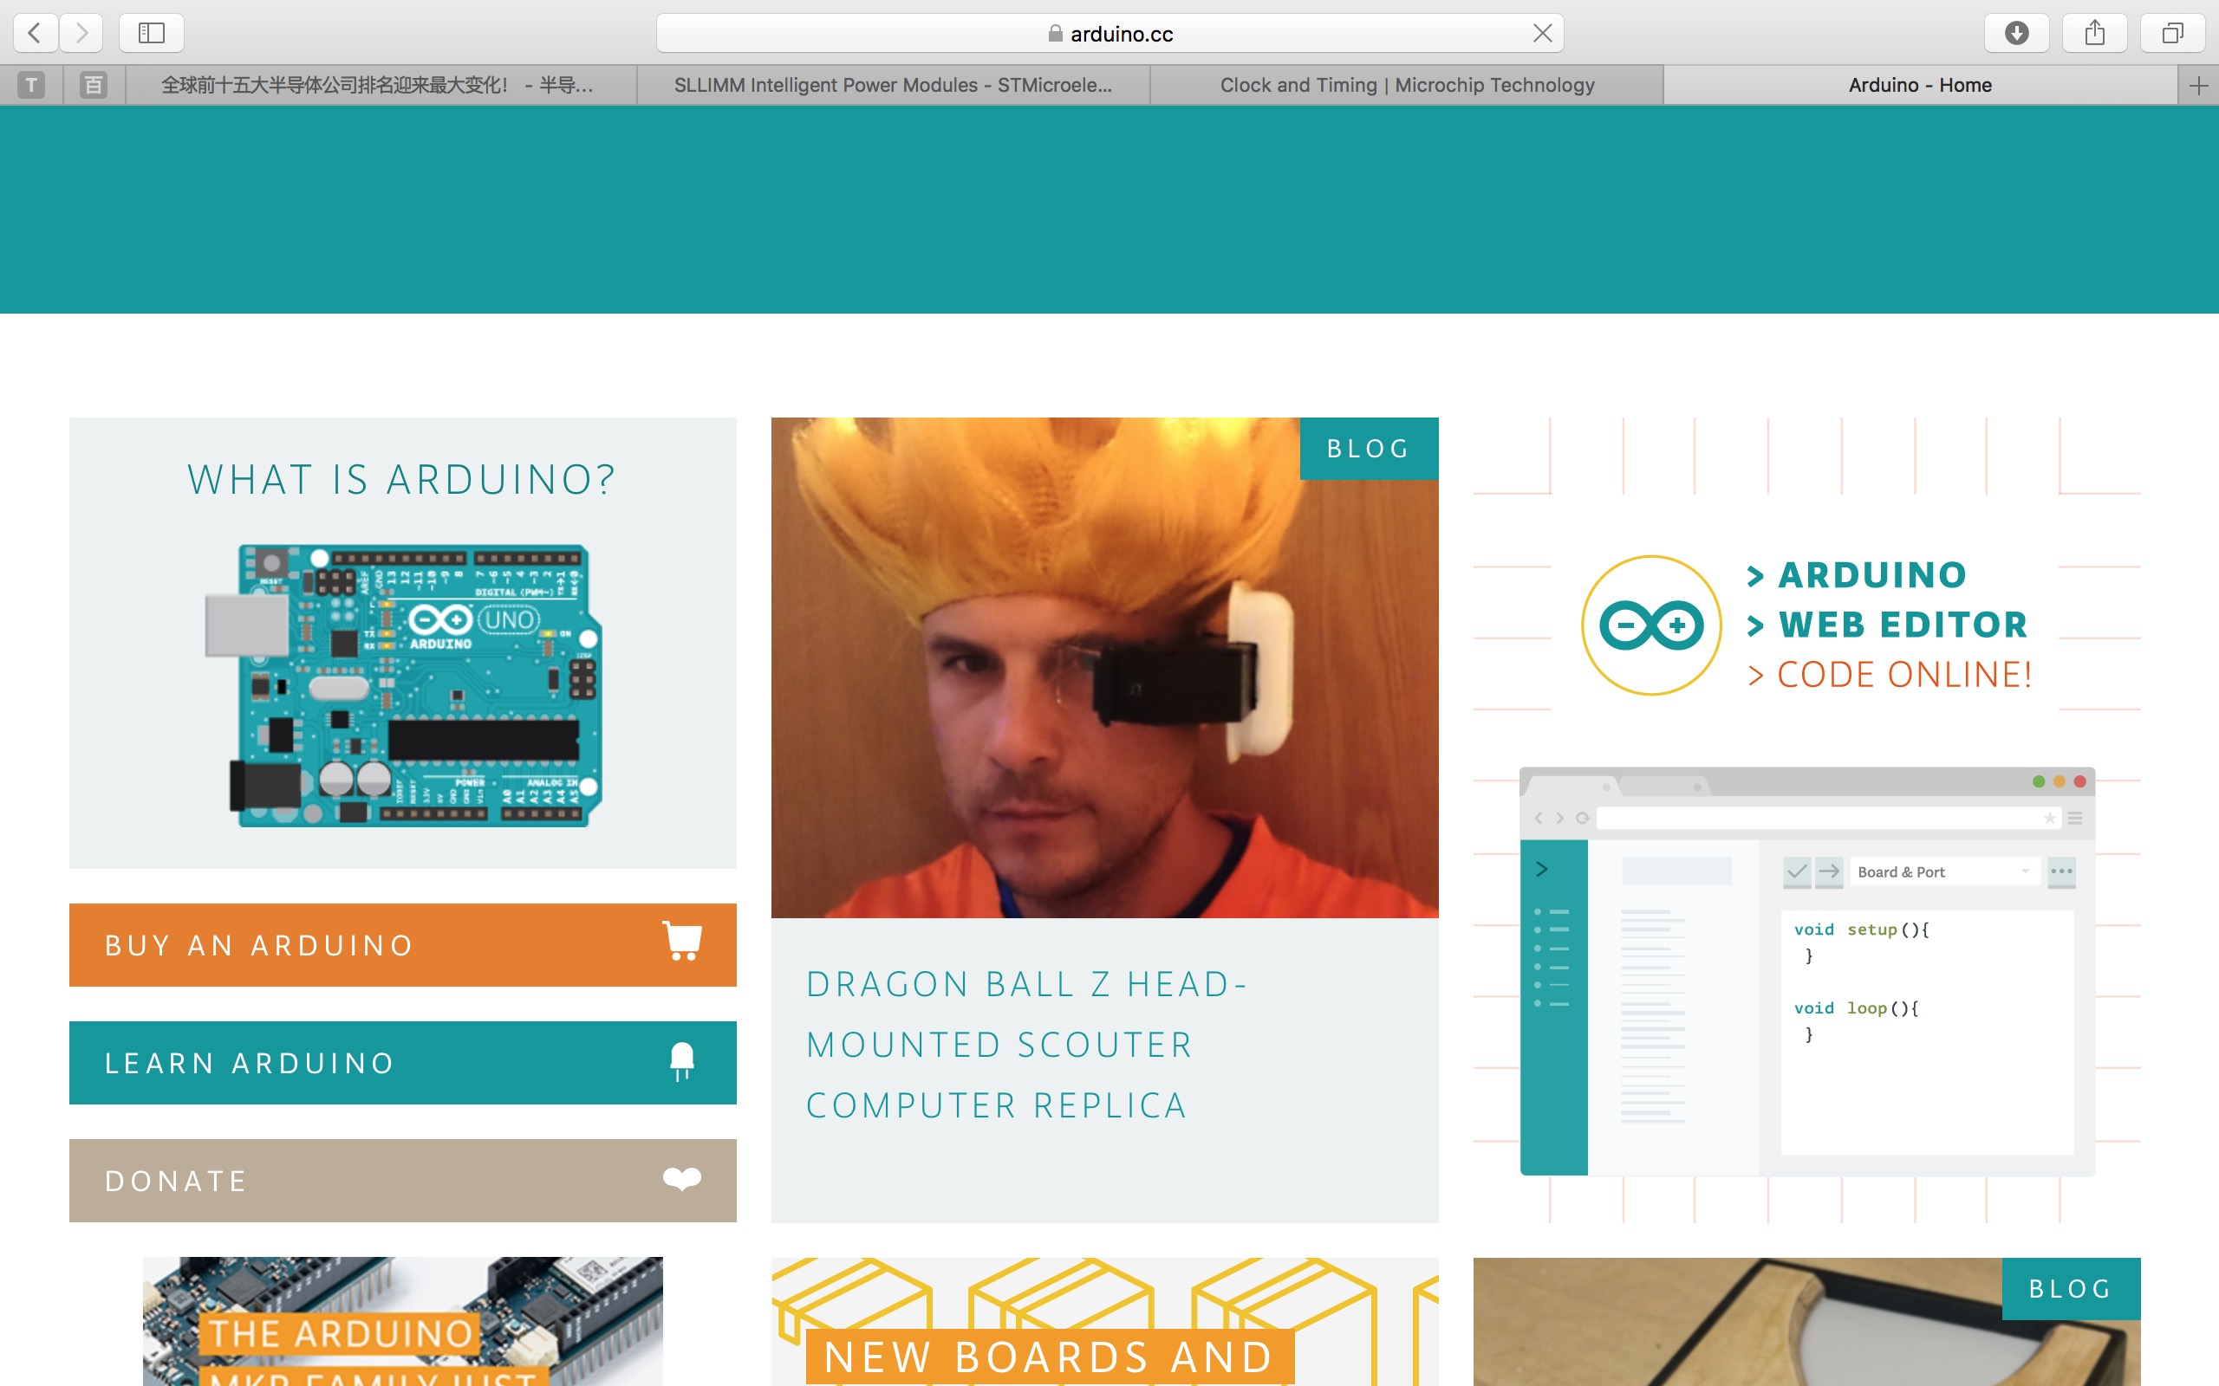2219x1386 pixels.
Task: Click the Safari forward arrow button
Action: pos(82,33)
